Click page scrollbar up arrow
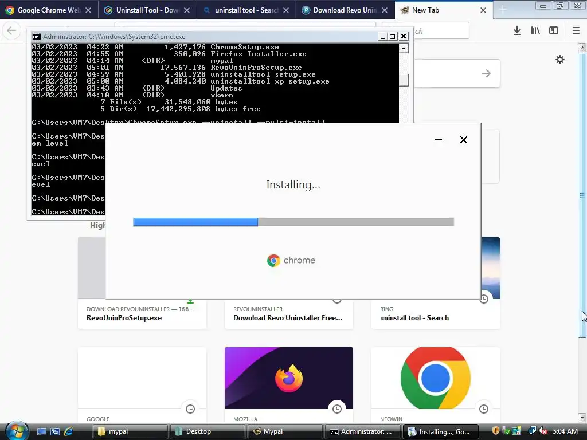Screen dimensions: 587x440 coord(582,48)
